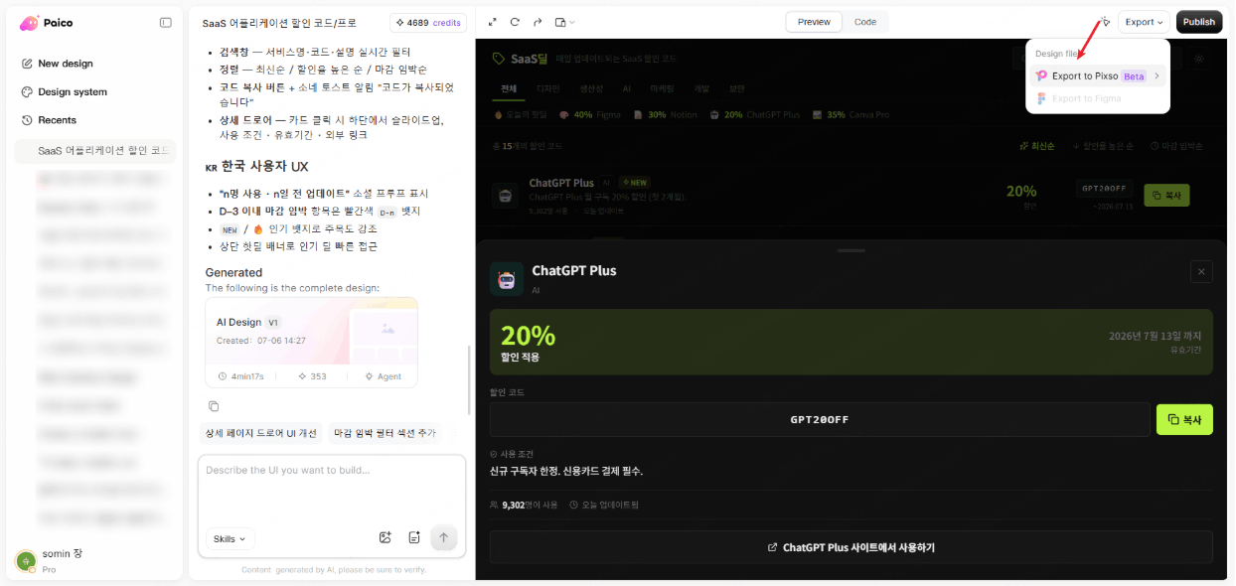Click the 4689 credits badge
1236x586 pixels.
pos(428,22)
